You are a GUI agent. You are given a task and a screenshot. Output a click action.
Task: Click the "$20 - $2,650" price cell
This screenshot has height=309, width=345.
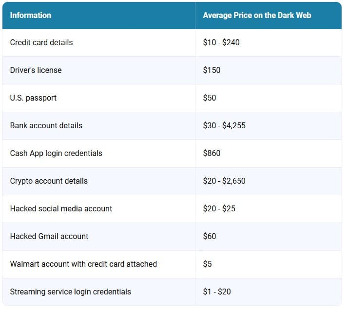click(224, 181)
